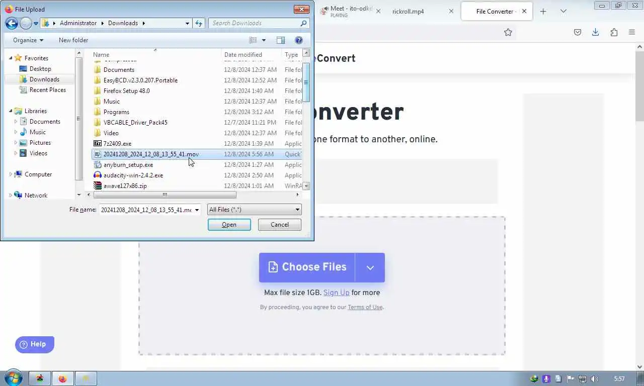644x386 pixels.
Task: List all tabs dropdown in Firefox
Action: point(563,11)
